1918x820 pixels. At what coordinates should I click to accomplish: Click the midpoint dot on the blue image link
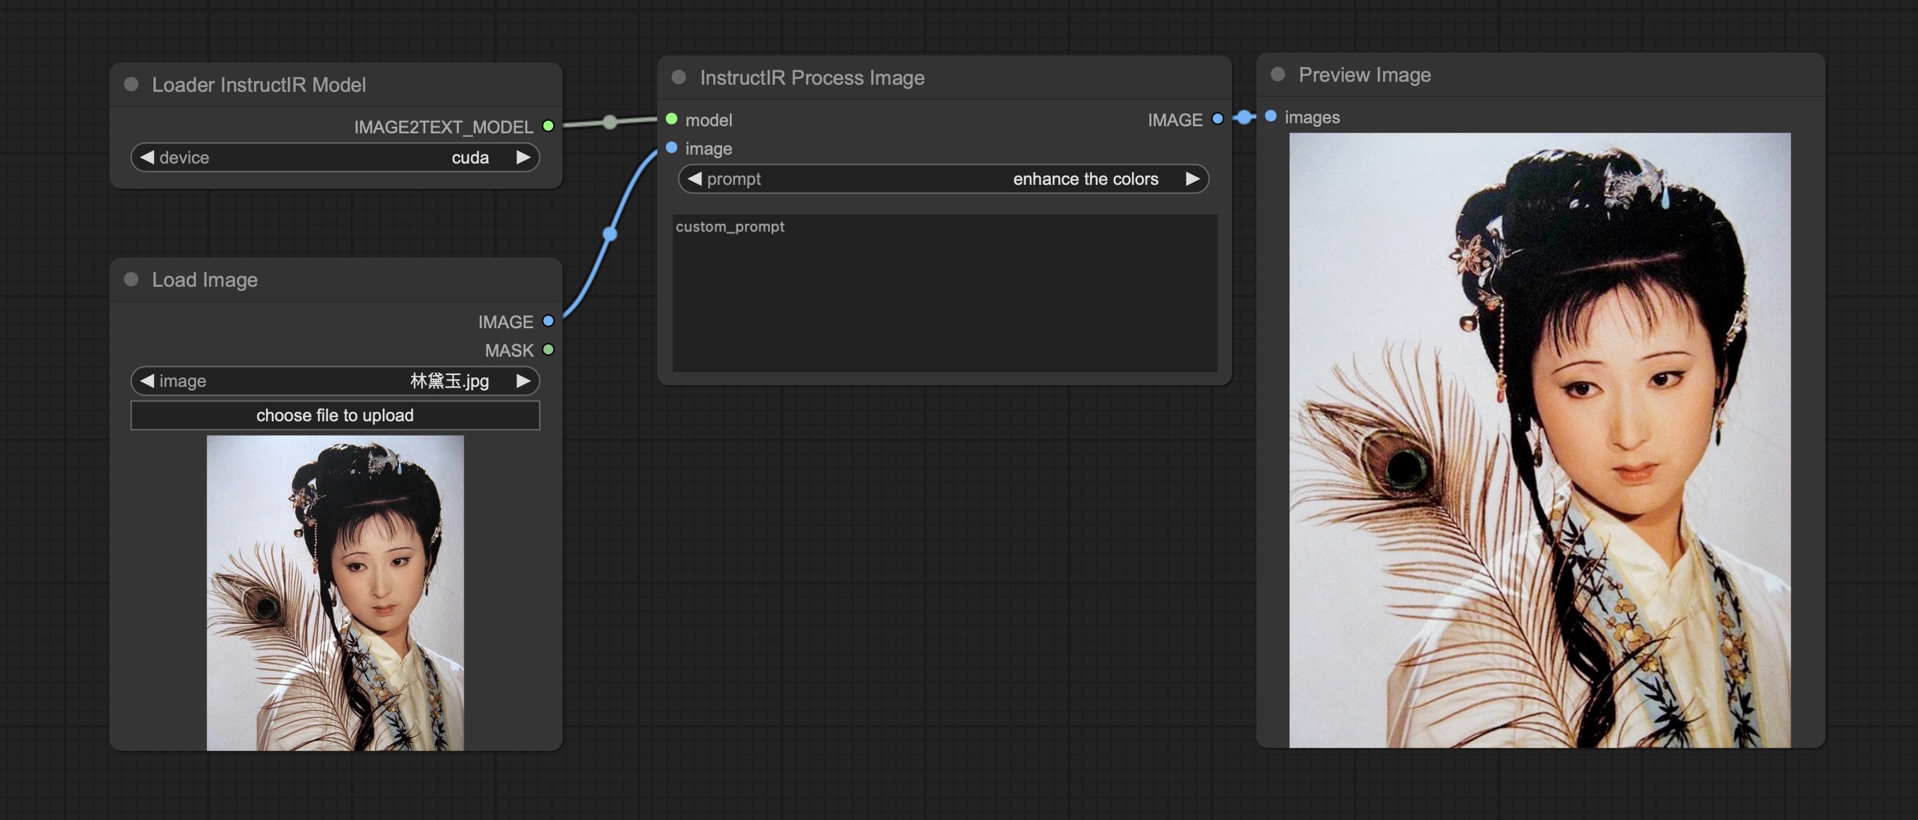(610, 234)
